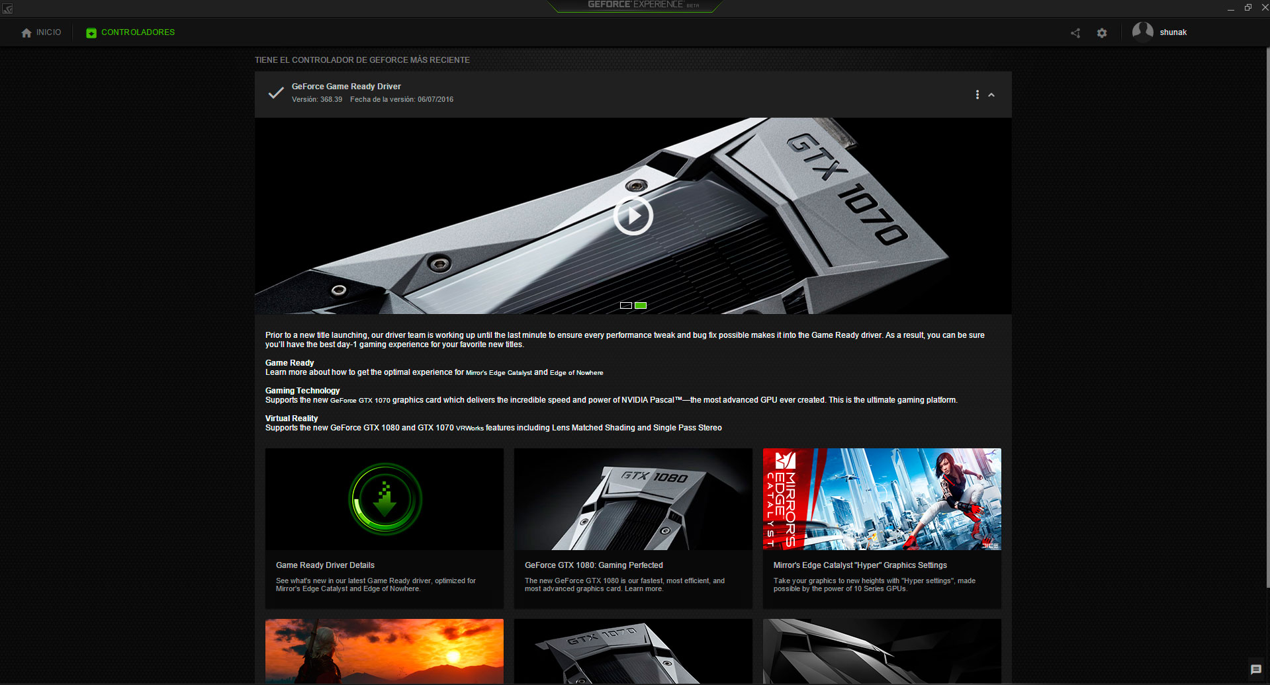Click the NVIDIA logo at top-left corner
This screenshot has height=685, width=1270.
[x=7, y=9]
